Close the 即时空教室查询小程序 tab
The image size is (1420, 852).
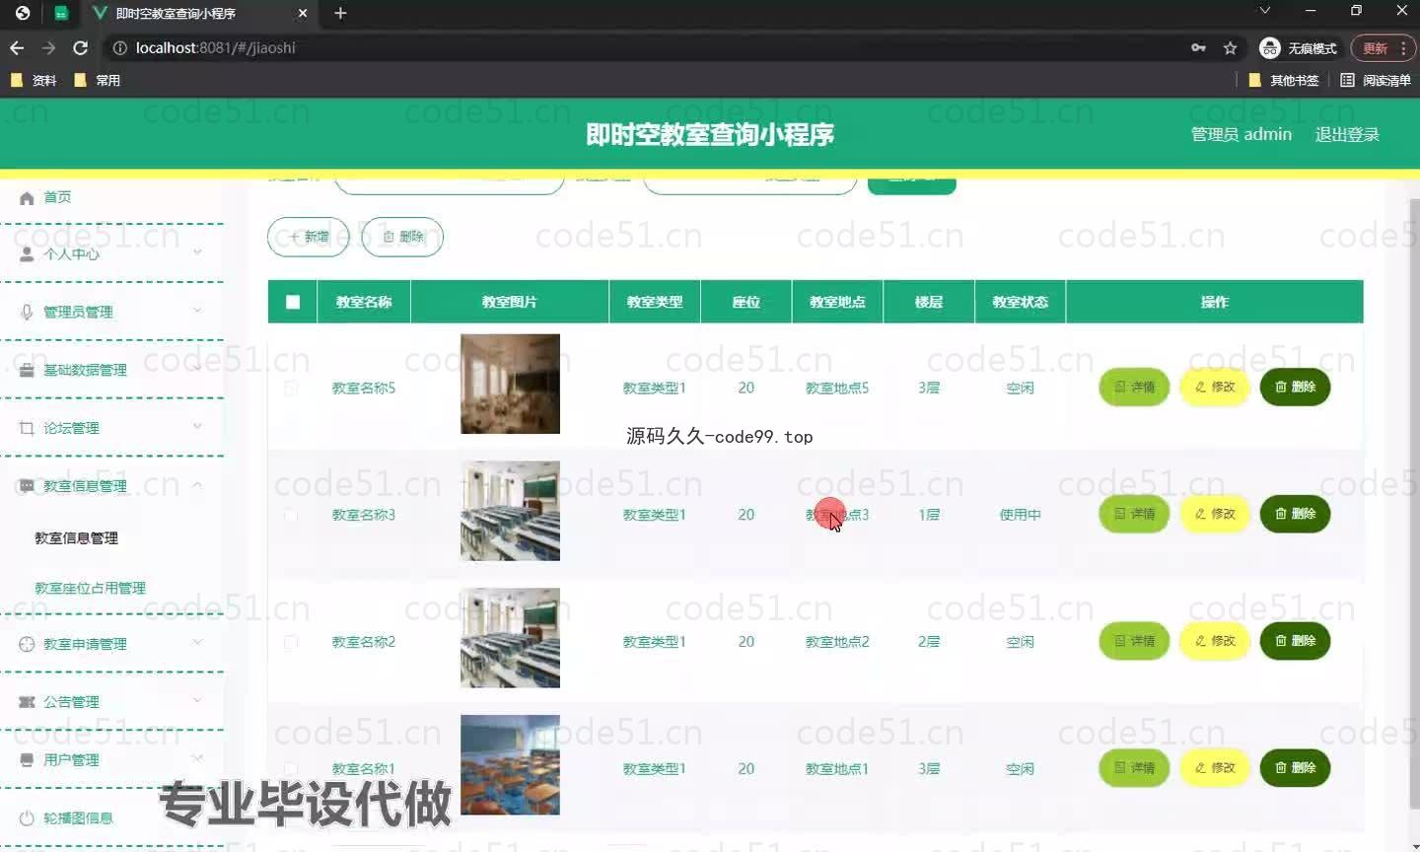(x=303, y=13)
